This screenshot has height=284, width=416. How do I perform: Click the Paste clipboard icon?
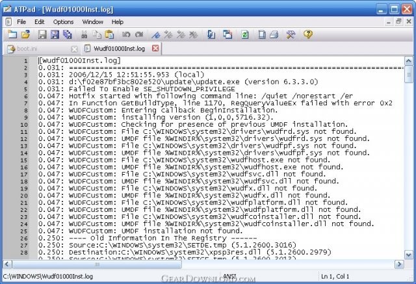[x=109, y=34]
